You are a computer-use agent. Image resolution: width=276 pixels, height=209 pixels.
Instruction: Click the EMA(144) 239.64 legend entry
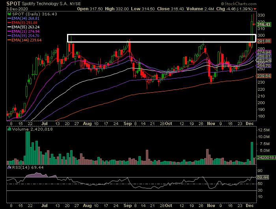[26, 40]
